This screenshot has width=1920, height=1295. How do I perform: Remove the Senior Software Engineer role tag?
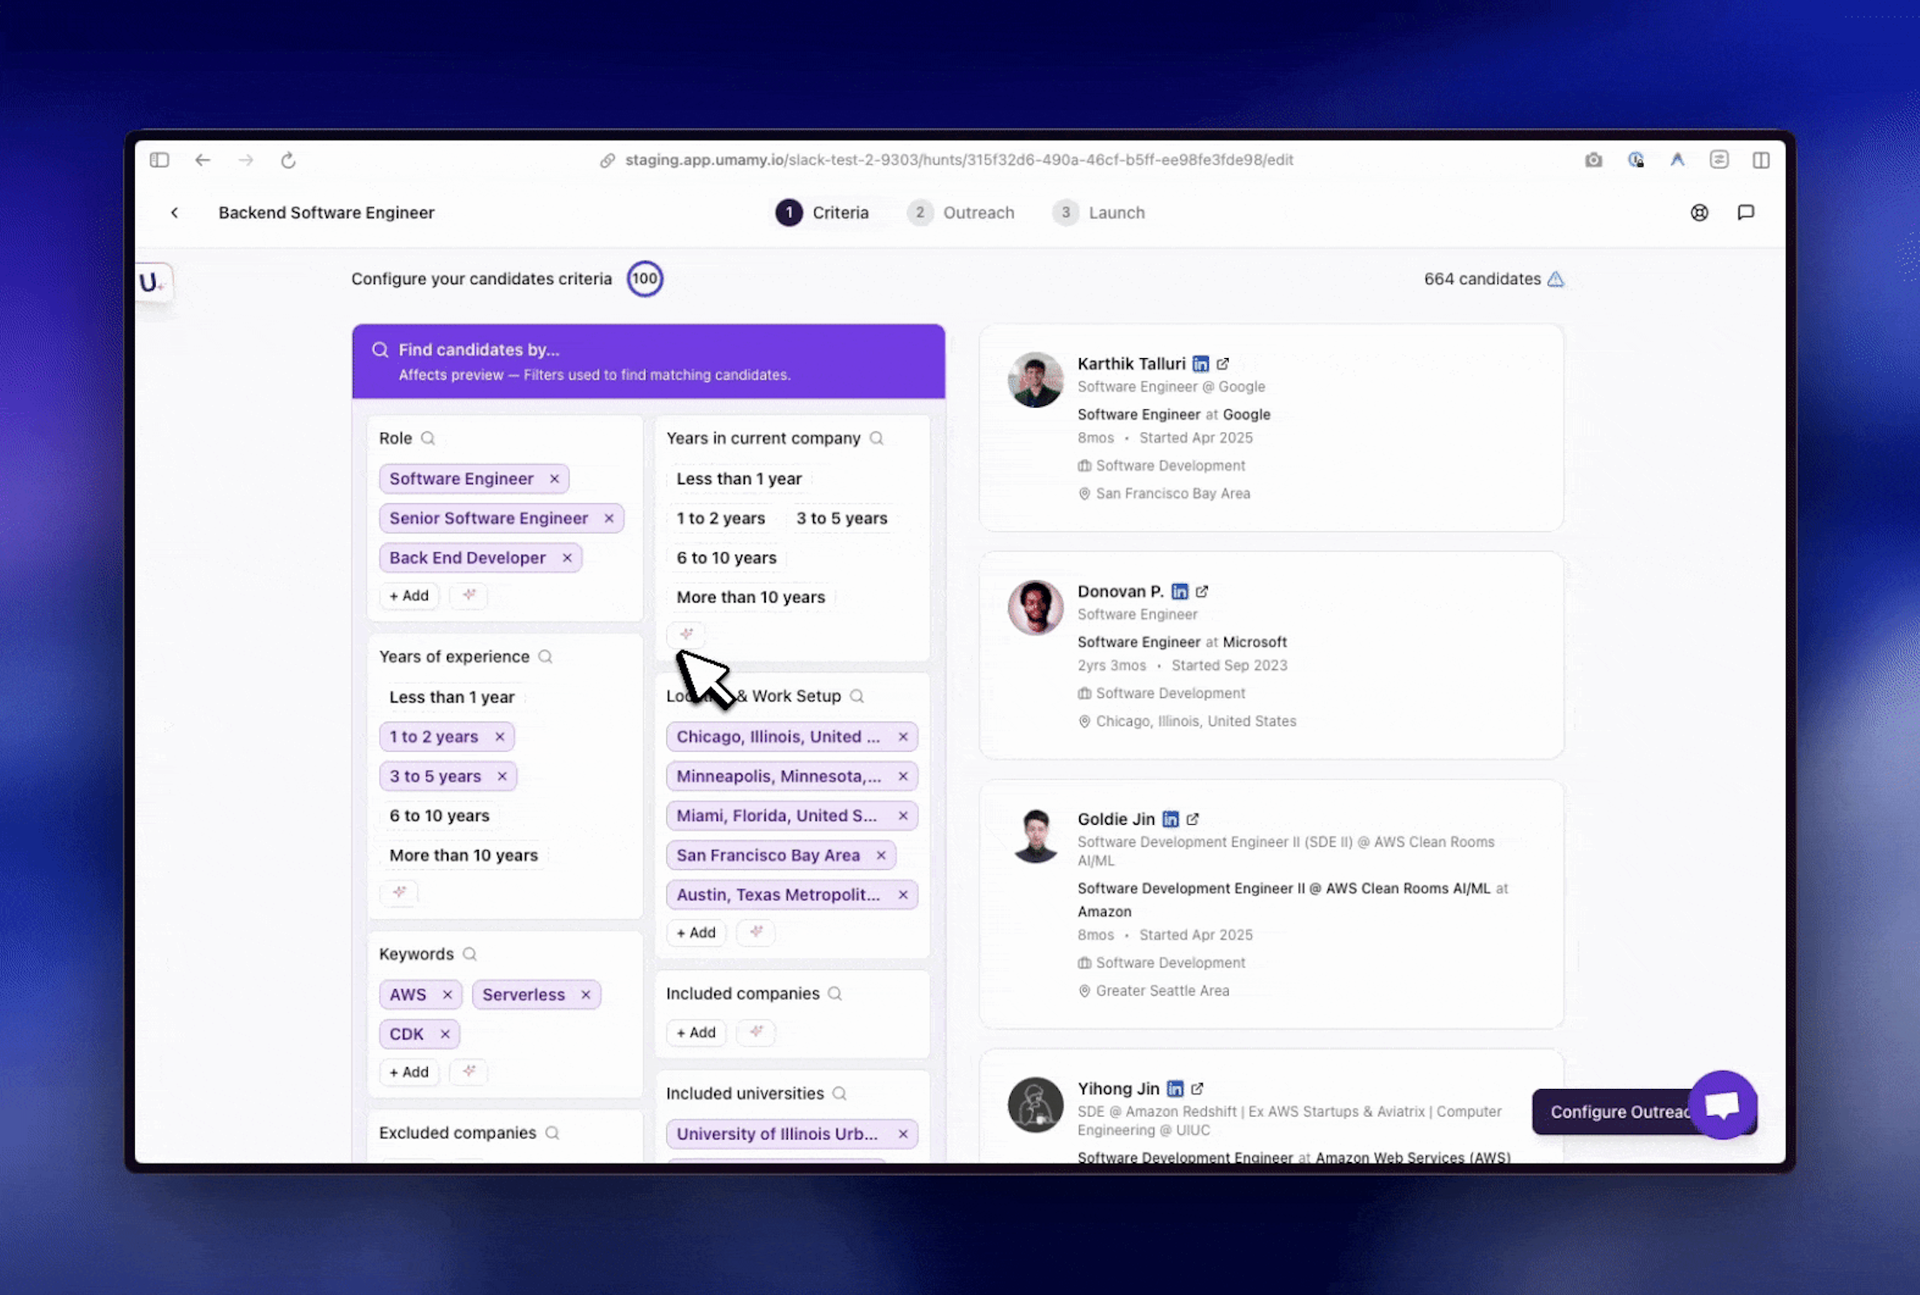point(609,519)
